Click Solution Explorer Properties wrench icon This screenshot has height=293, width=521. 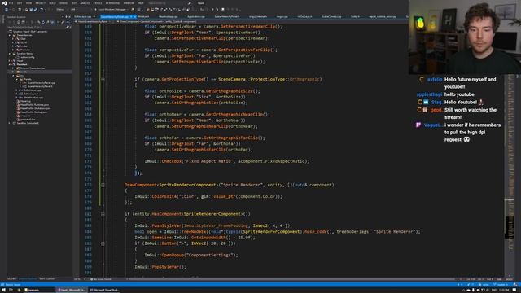pos(62,22)
